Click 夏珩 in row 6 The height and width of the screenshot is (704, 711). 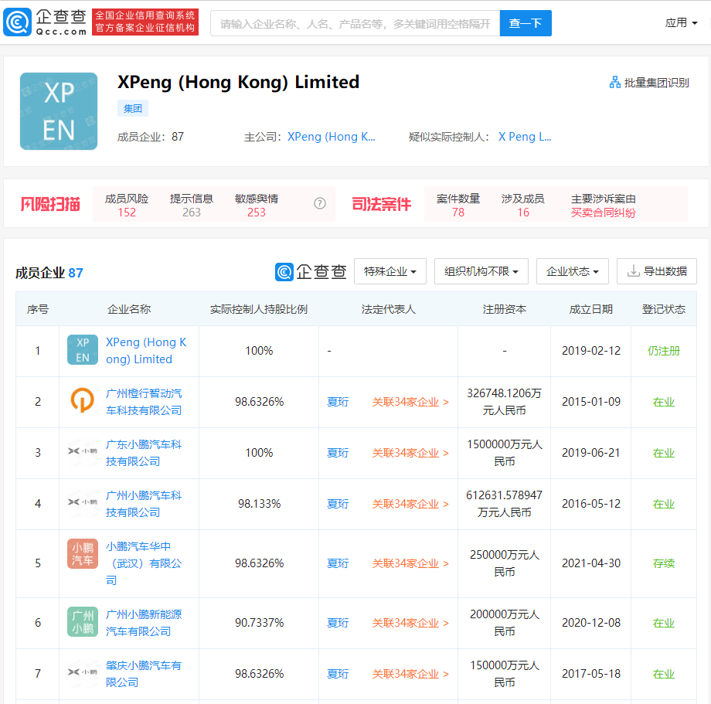[338, 622]
